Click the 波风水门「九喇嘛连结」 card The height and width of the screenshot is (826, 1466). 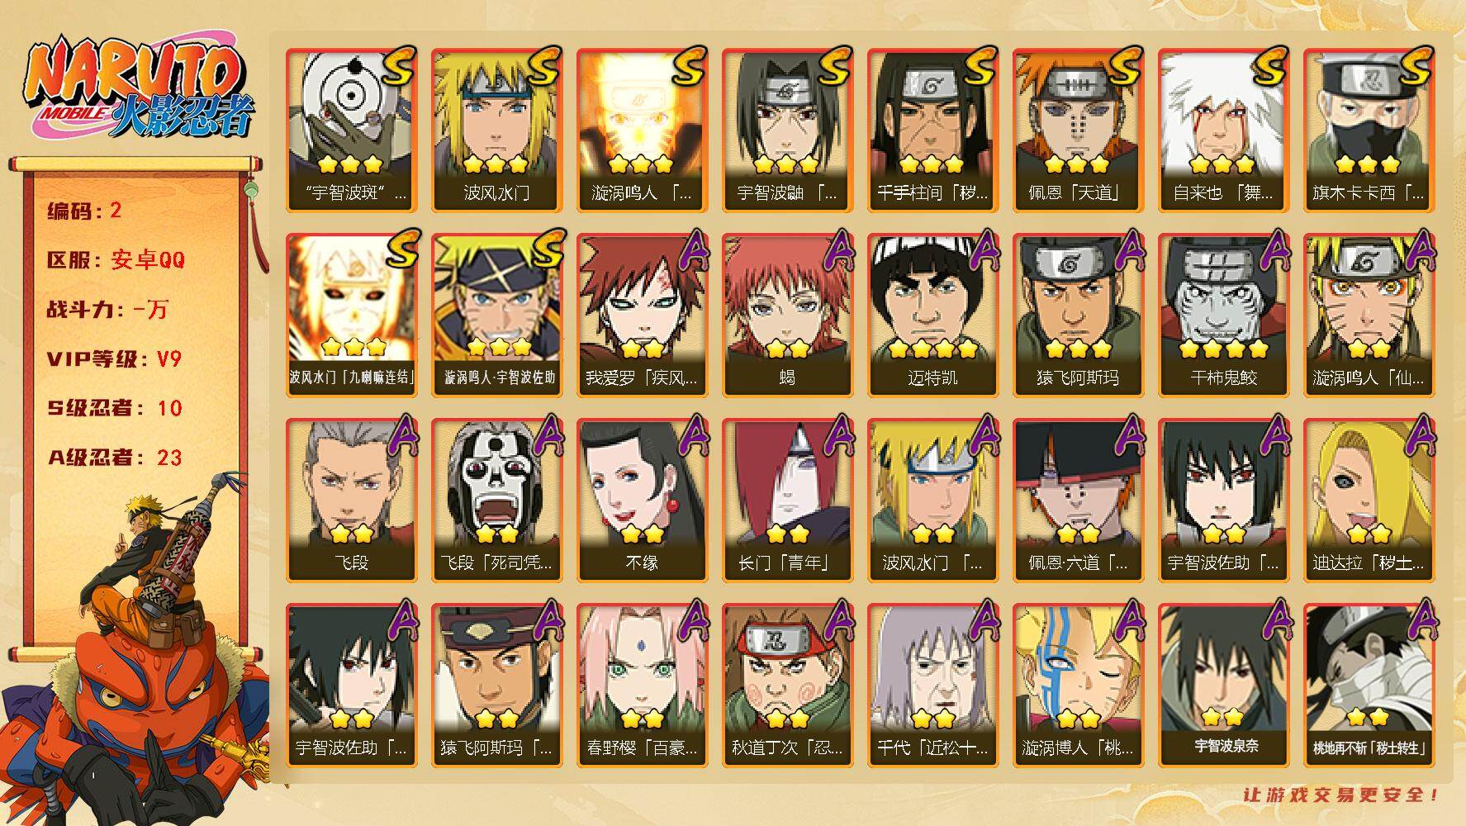[x=351, y=315]
